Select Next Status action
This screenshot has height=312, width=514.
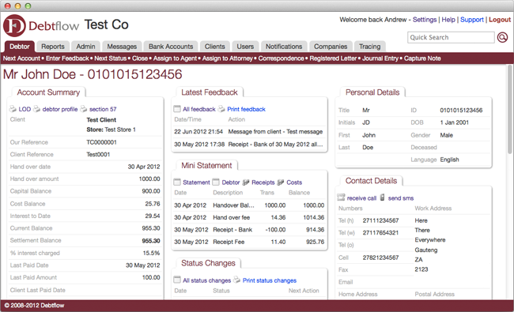coord(111,58)
